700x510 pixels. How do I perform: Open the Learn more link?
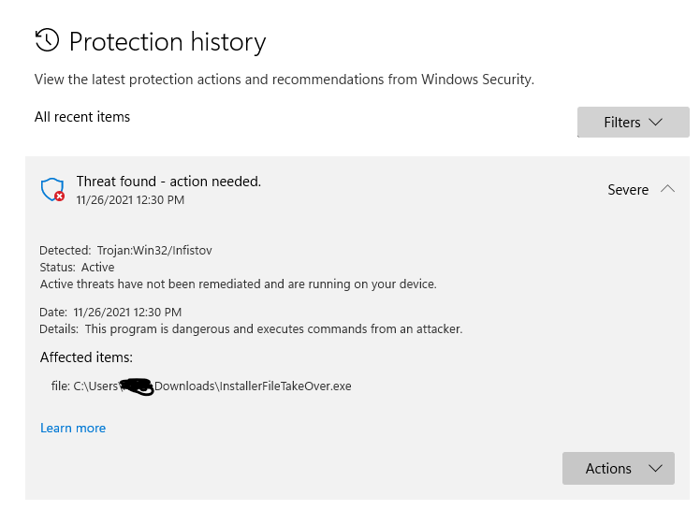click(x=73, y=428)
